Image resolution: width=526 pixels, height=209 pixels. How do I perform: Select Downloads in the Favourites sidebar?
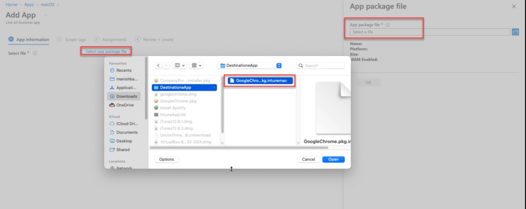click(x=124, y=96)
